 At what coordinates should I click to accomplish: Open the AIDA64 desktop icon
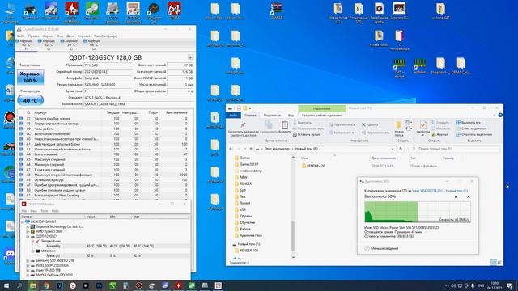(x=174, y=11)
